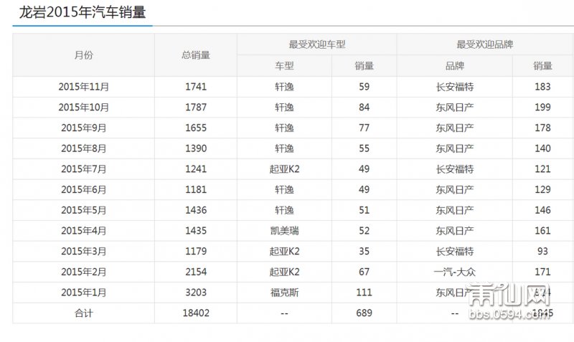This screenshot has width=574, height=342.
Task: Select 长安福特 in the 2015年11月 row
Action: click(455, 87)
